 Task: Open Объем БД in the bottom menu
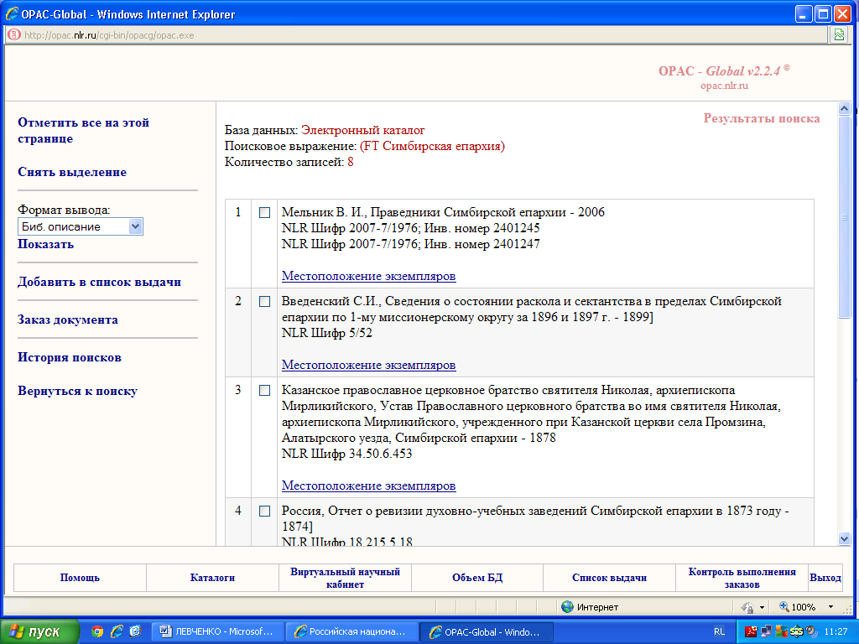[x=477, y=578]
